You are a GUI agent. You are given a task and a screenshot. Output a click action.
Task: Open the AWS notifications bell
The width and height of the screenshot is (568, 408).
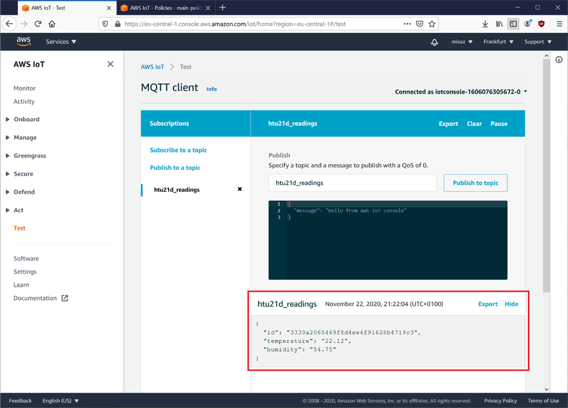(434, 42)
